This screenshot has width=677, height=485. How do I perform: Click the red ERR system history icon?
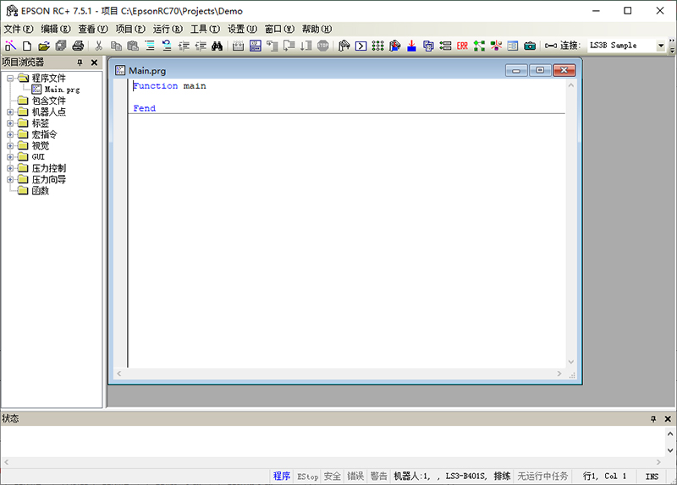(x=462, y=46)
